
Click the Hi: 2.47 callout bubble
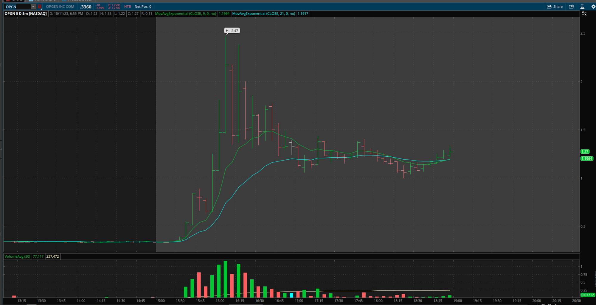point(232,30)
